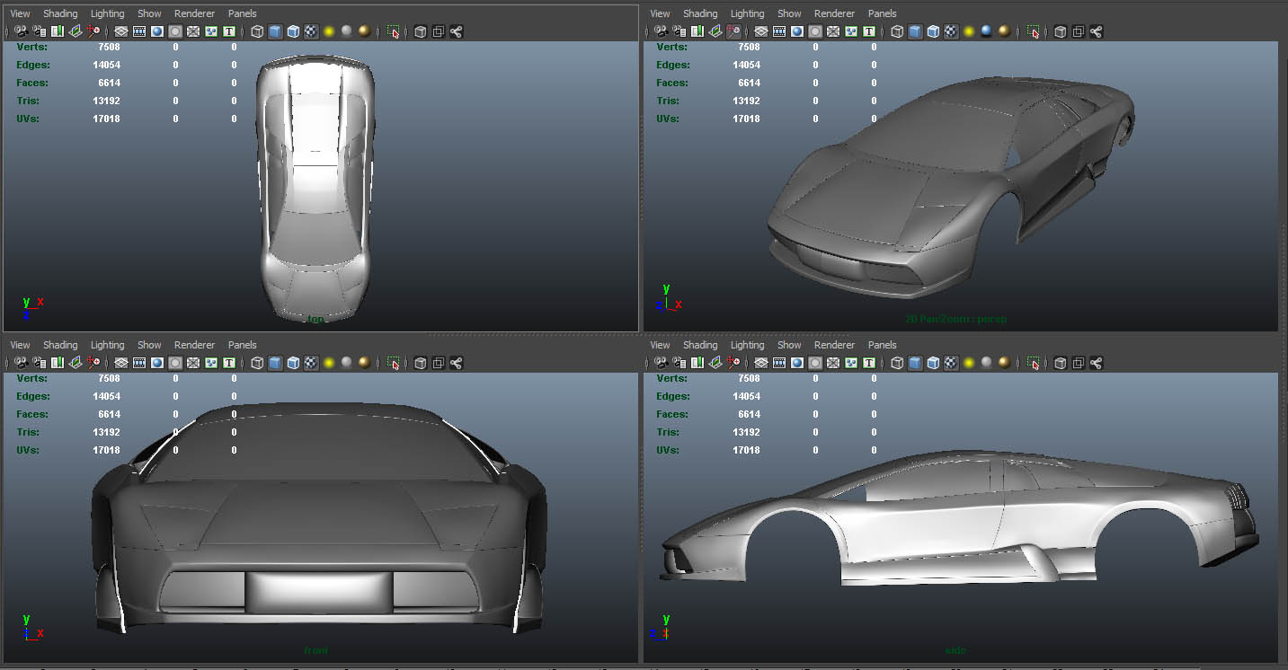
Task: Toggle Grid display in side panel toolbar
Action: tap(761, 363)
